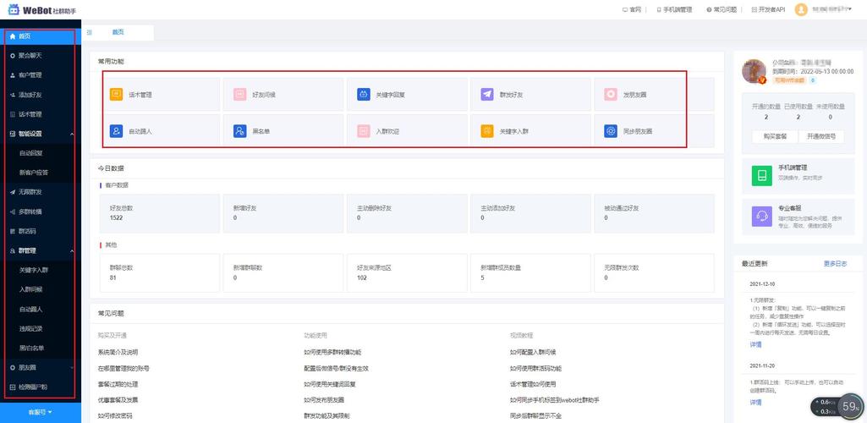Open the 更多日志 link

click(835, 264)
